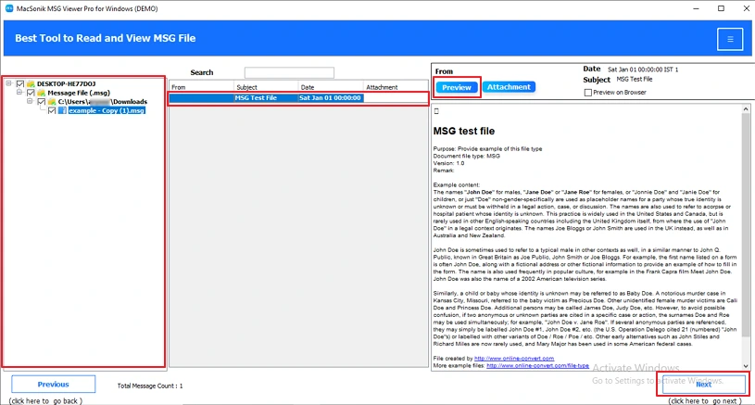
Task: Click the preview scrollbar down arrow
Action: point(746,365)
